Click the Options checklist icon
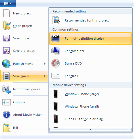 click(x=7, y=102)
